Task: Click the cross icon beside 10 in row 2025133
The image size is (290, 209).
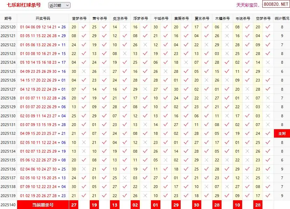Action: click(84, 142)
